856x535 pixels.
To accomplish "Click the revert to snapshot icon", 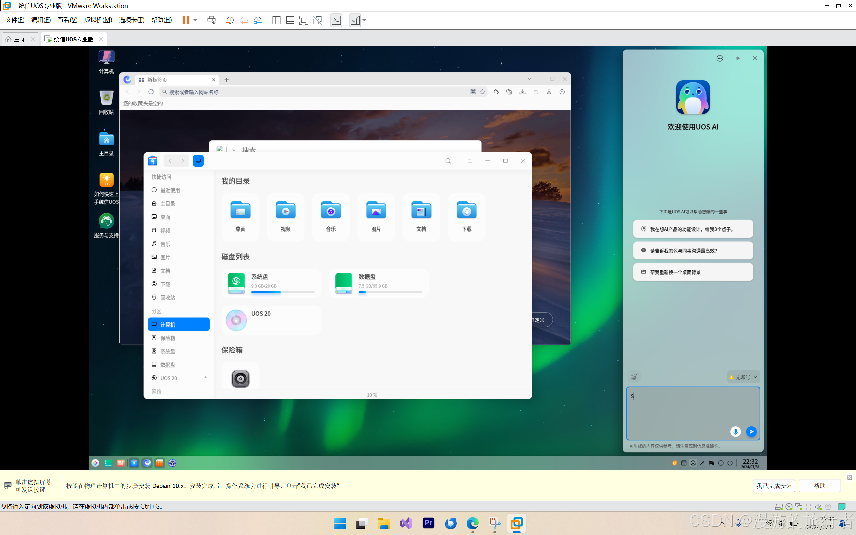I will (244, 20).
